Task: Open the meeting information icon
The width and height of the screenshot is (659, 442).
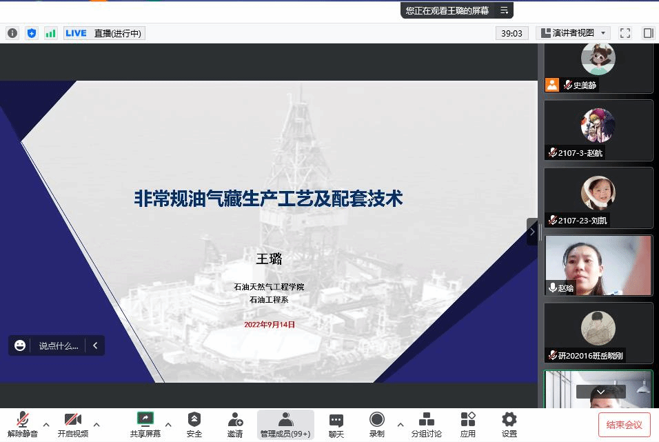Action: pos(12,33)
